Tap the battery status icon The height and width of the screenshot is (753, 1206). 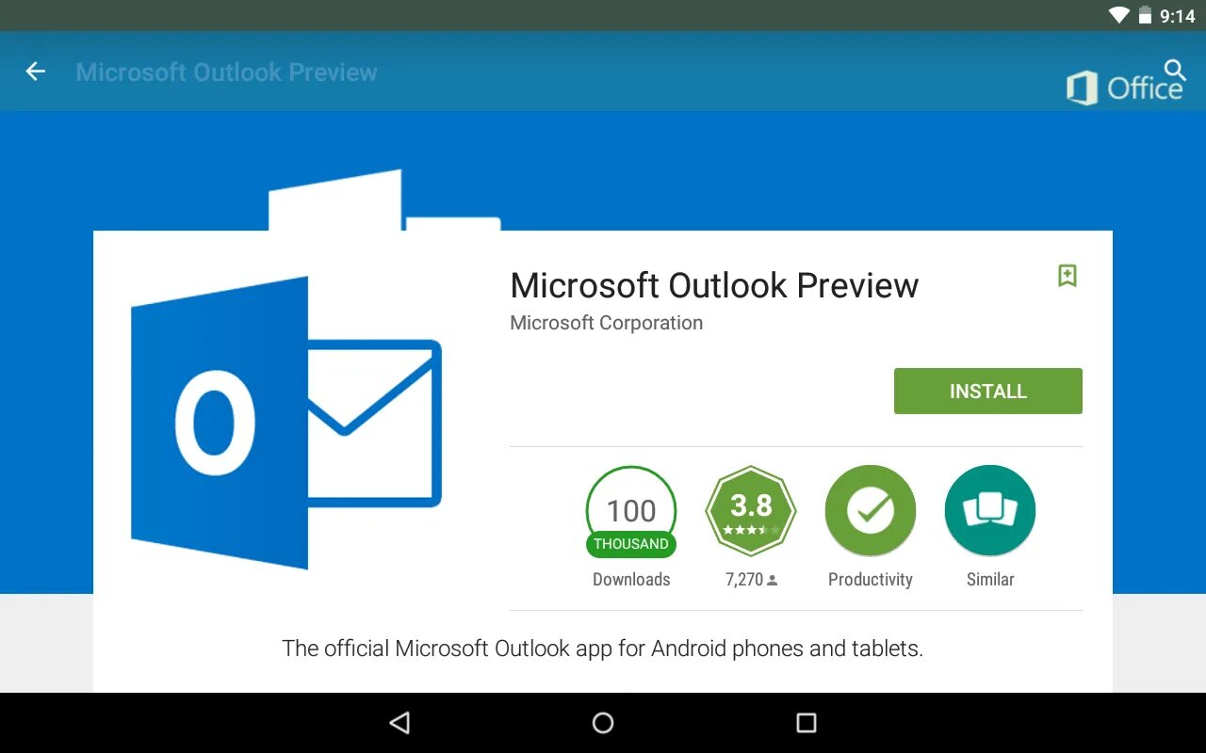point(1145,15)
